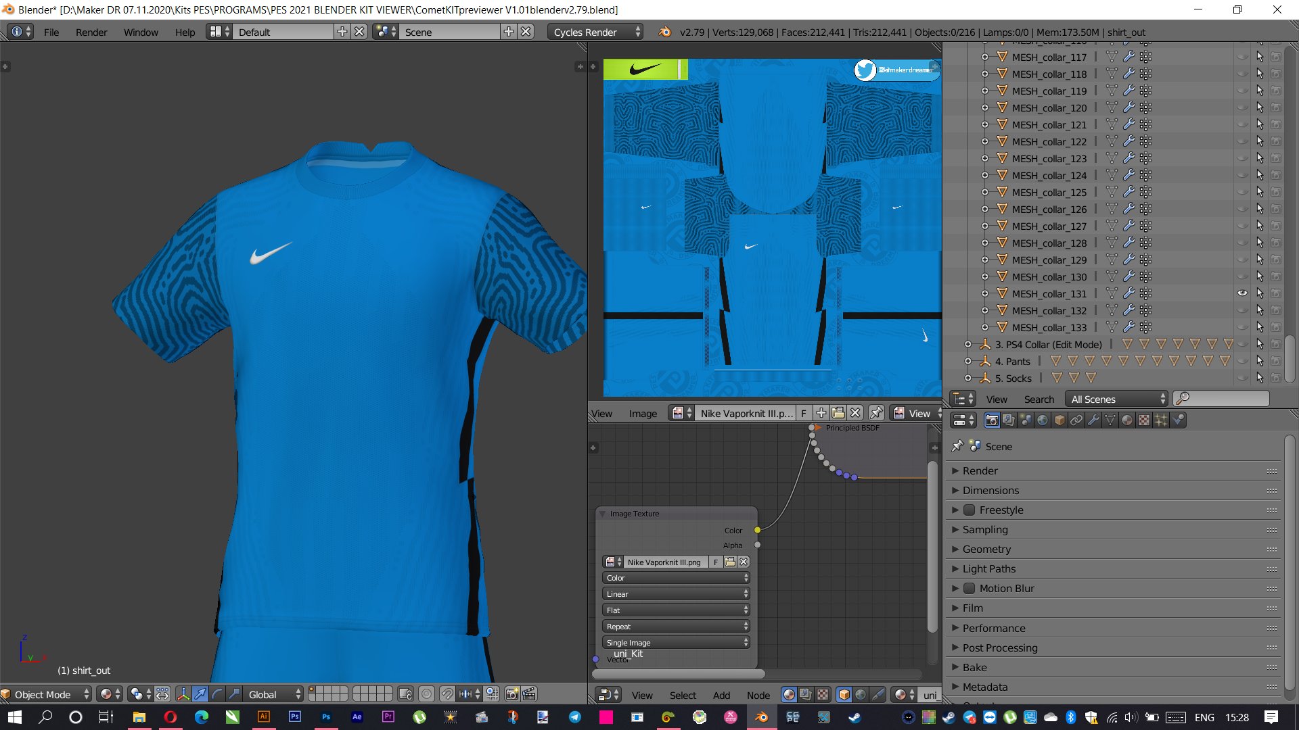Viewport: 1299px width, 730px height.
Task: Click View in the outliner header
Action: pyautogui.click(x=997, y=399)
